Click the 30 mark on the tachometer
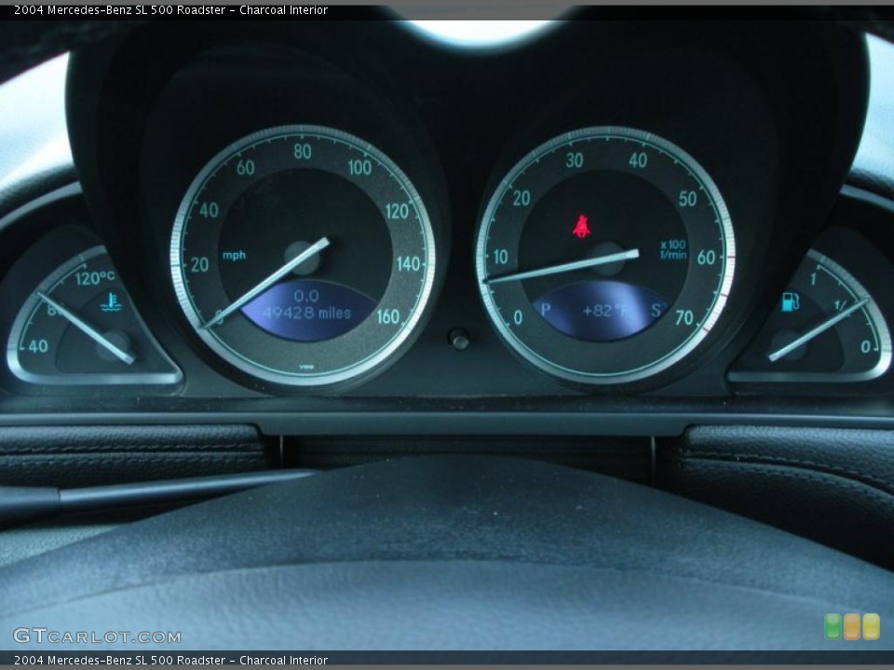The image size is (894, 670). [x=575, y=161]
